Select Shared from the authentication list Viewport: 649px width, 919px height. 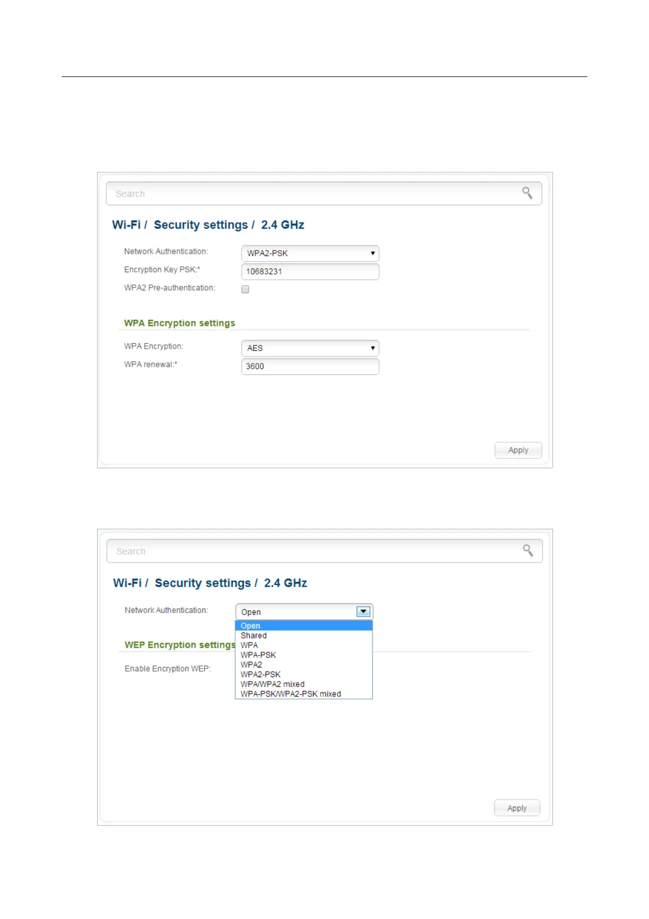(x=254, y=636)
